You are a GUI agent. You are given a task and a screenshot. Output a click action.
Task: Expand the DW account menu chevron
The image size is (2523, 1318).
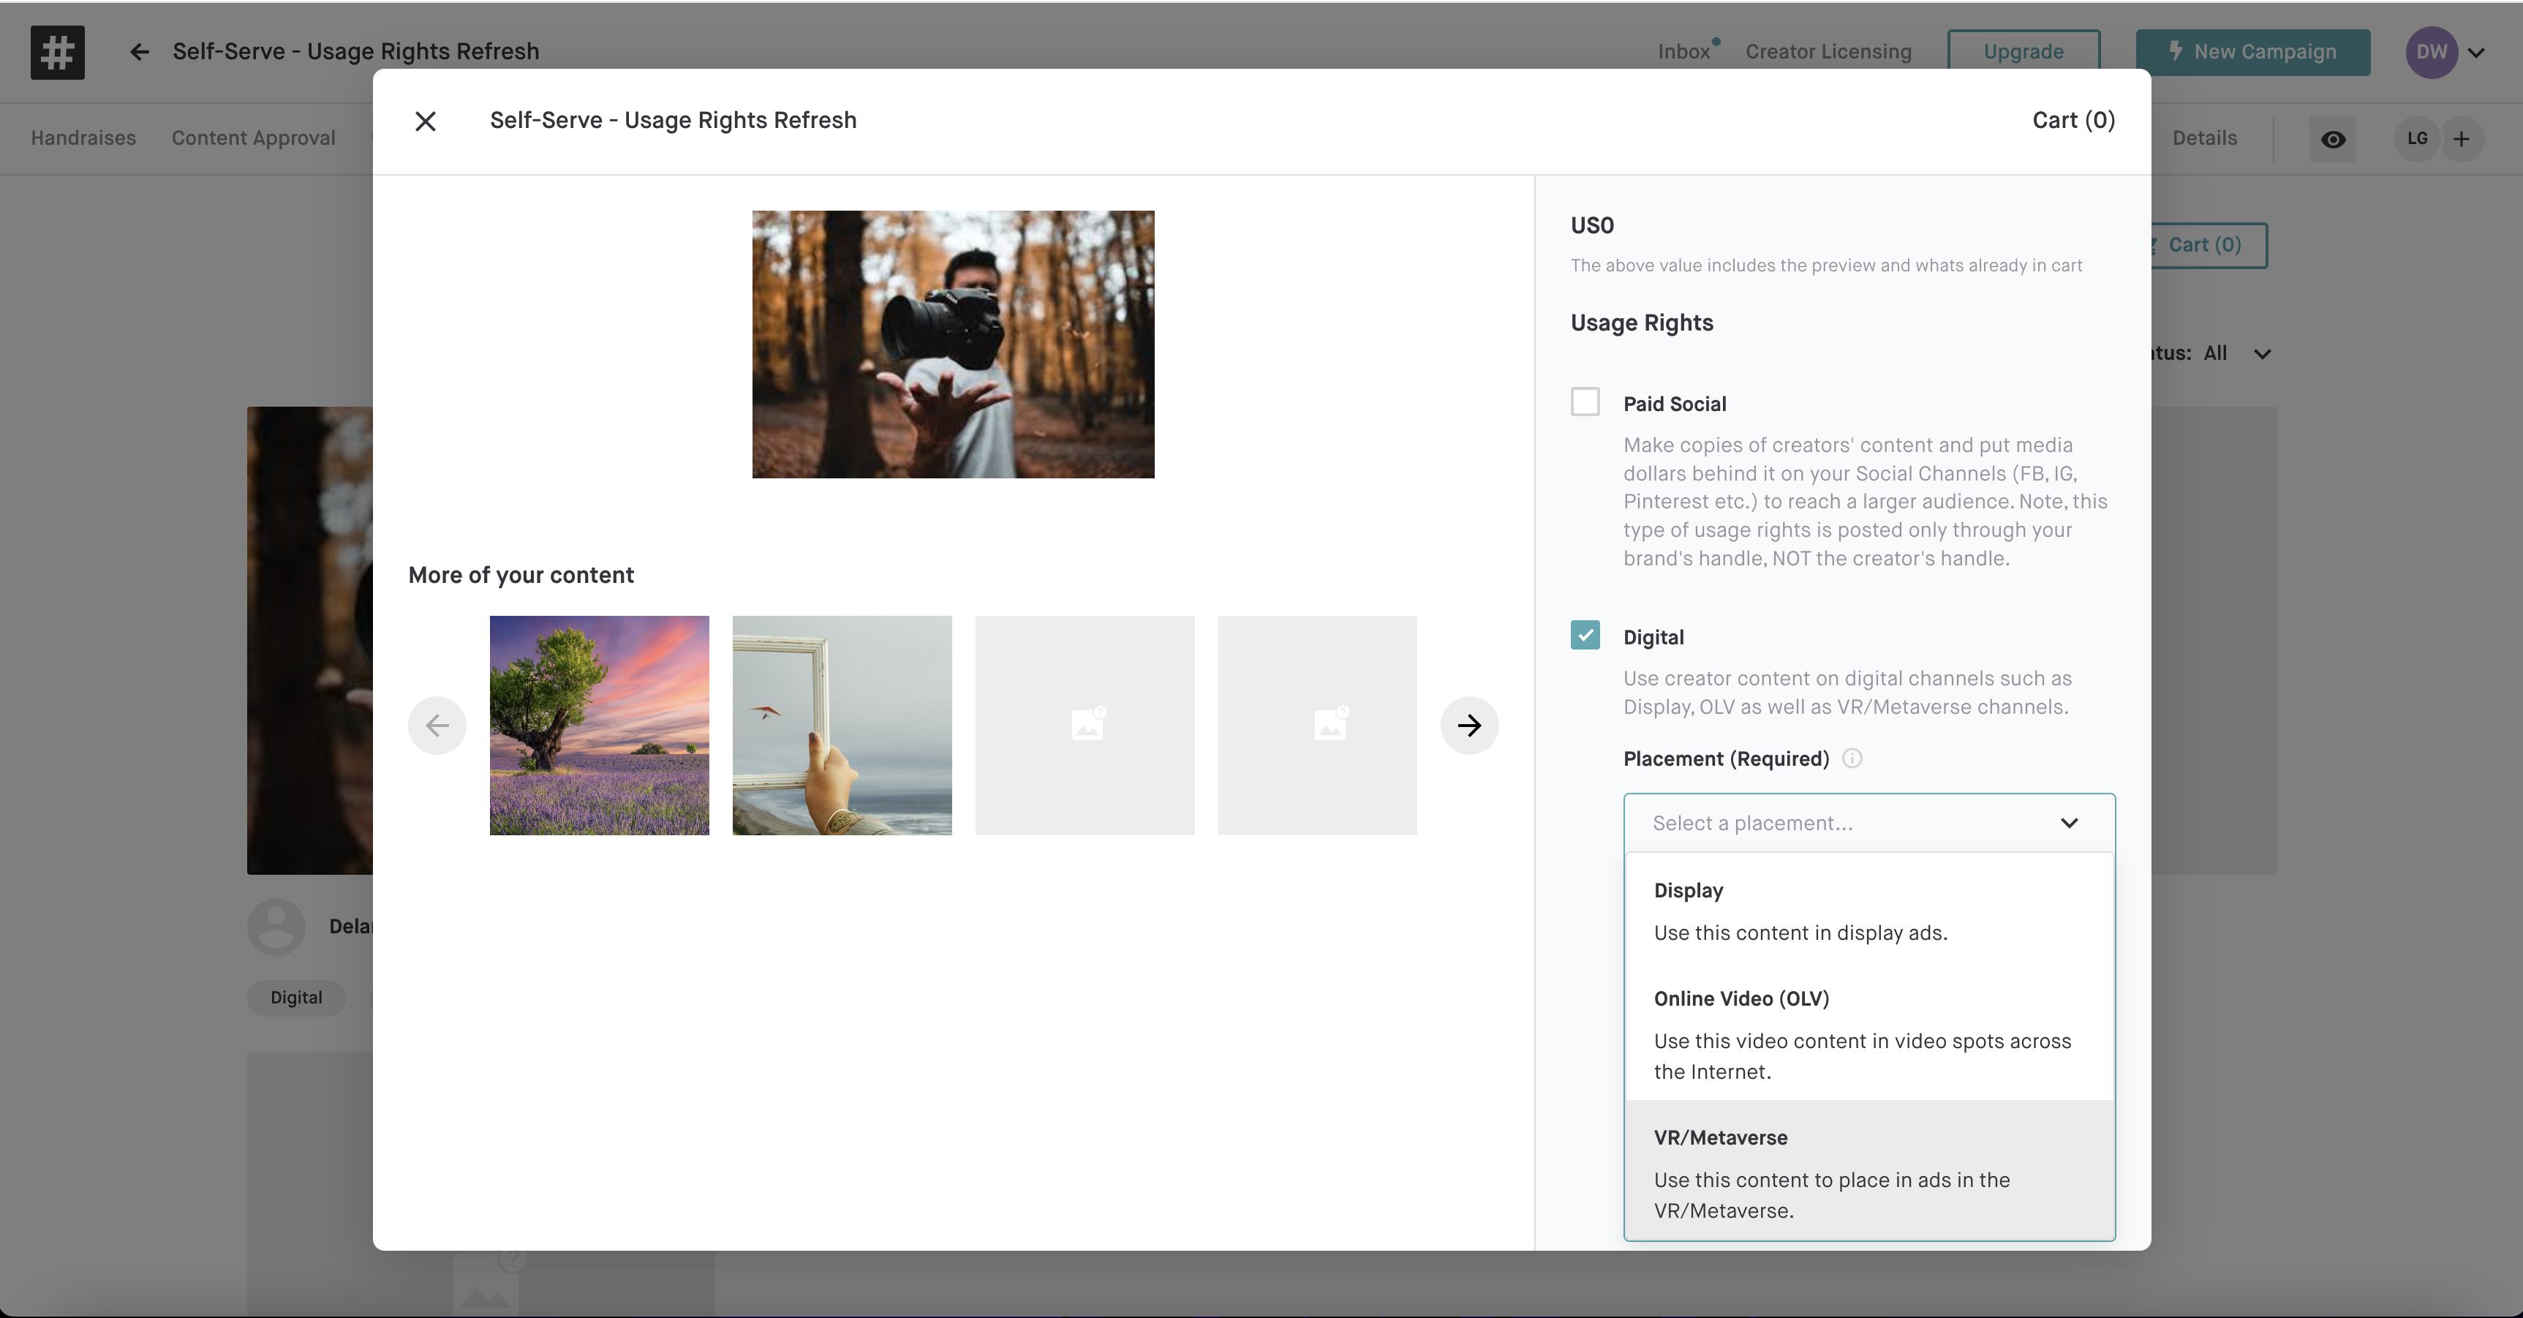point(2476,53)
